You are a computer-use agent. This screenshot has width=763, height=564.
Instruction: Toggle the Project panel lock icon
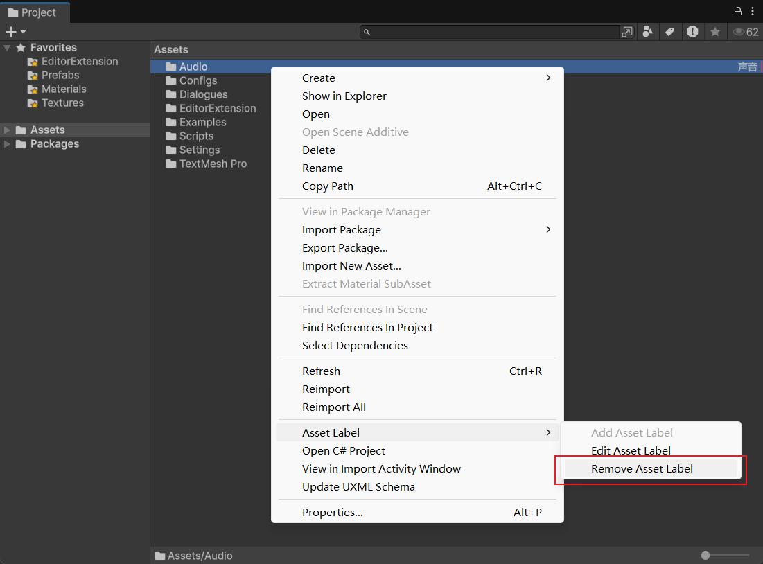coord(739,11)
